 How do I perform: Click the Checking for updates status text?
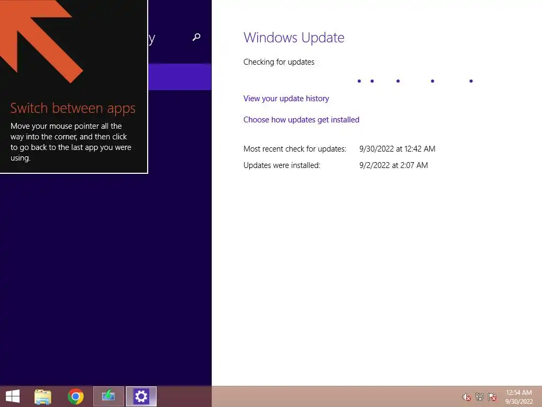[278, 62]
